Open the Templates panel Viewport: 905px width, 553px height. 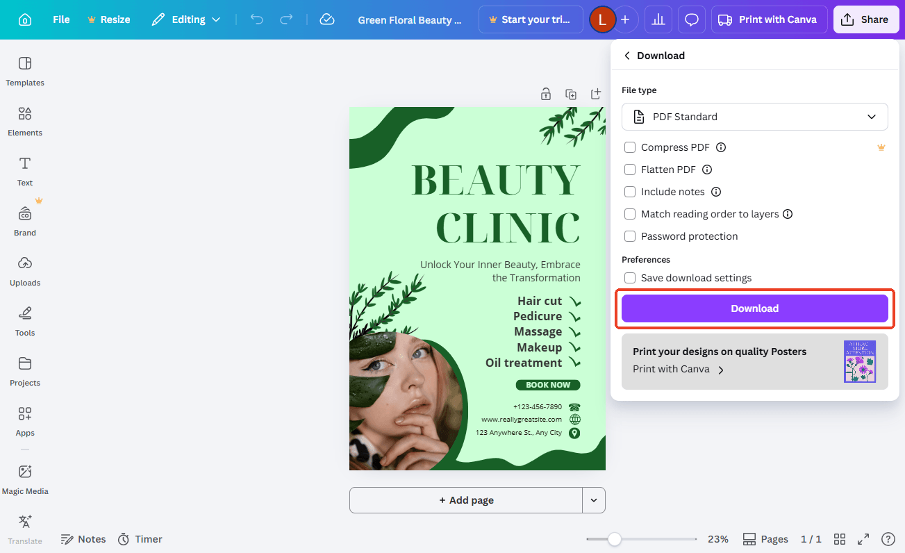point(24,72)
